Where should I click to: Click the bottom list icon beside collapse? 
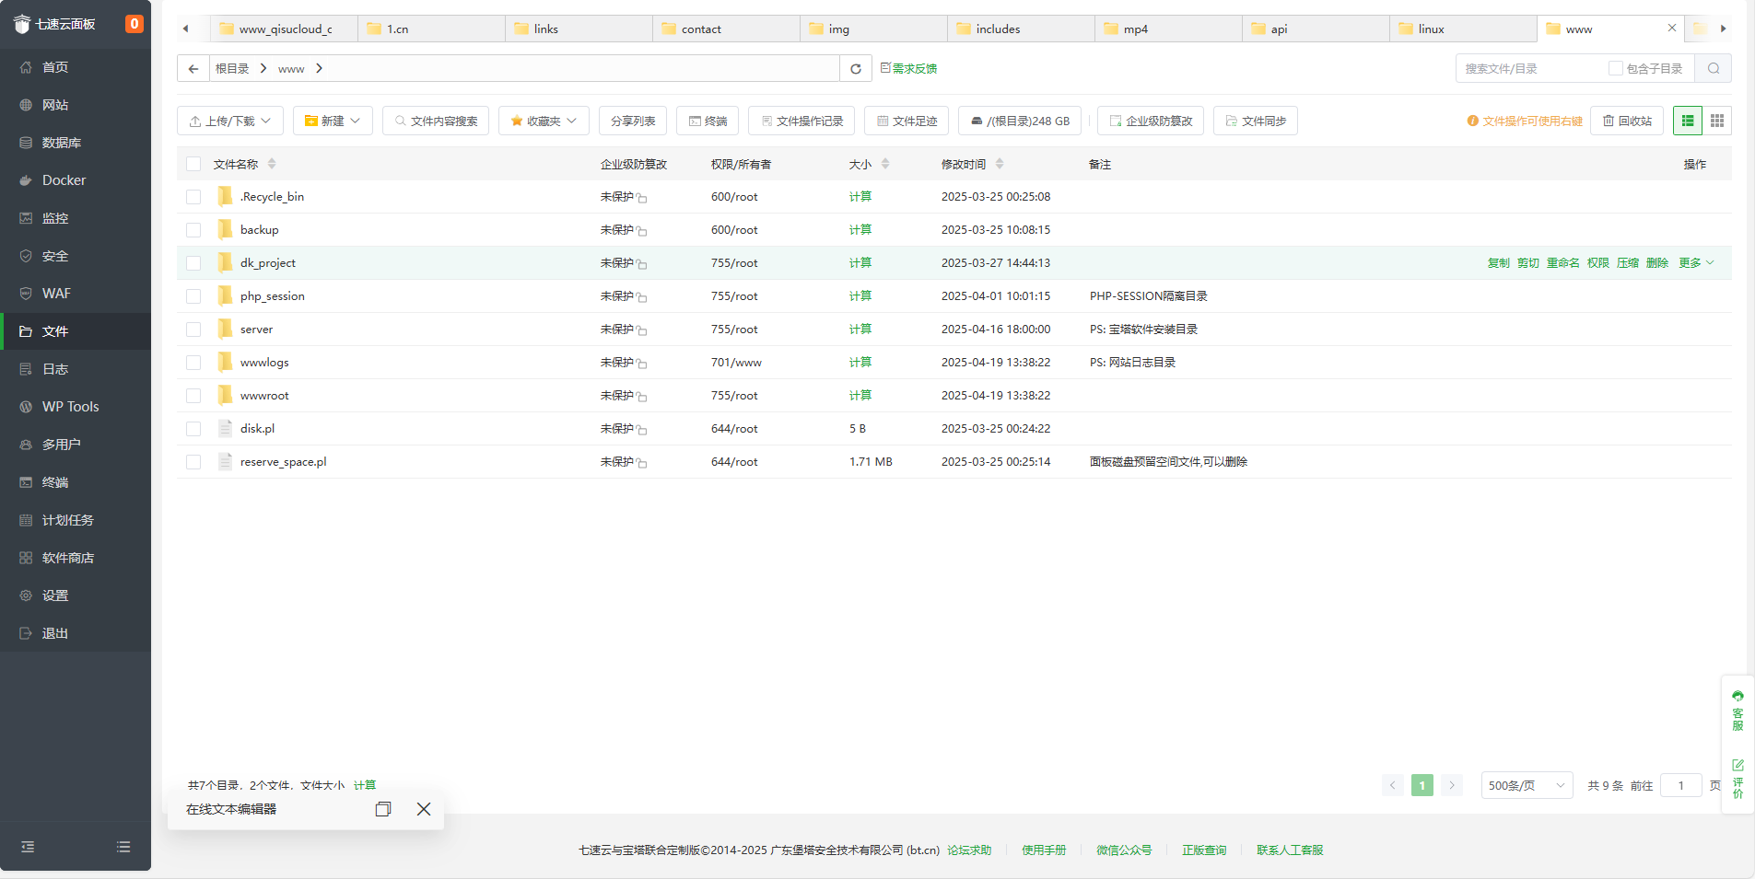[123, 847]
